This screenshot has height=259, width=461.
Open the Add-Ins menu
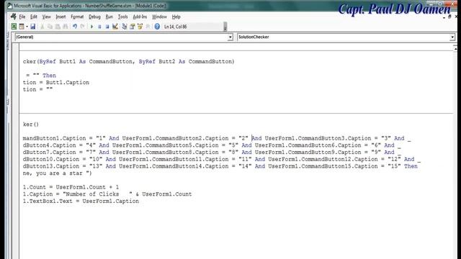tap(140, 17)
